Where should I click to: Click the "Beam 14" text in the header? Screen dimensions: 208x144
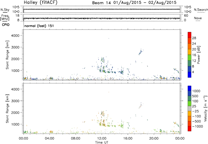pyautogui.click(x=101, y=3)
